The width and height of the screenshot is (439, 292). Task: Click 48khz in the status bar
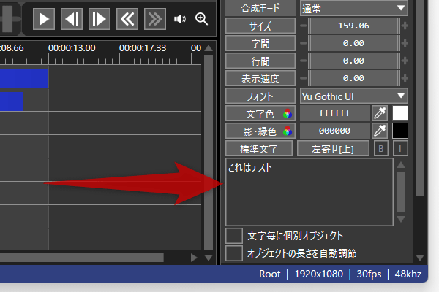pos(408,274)
